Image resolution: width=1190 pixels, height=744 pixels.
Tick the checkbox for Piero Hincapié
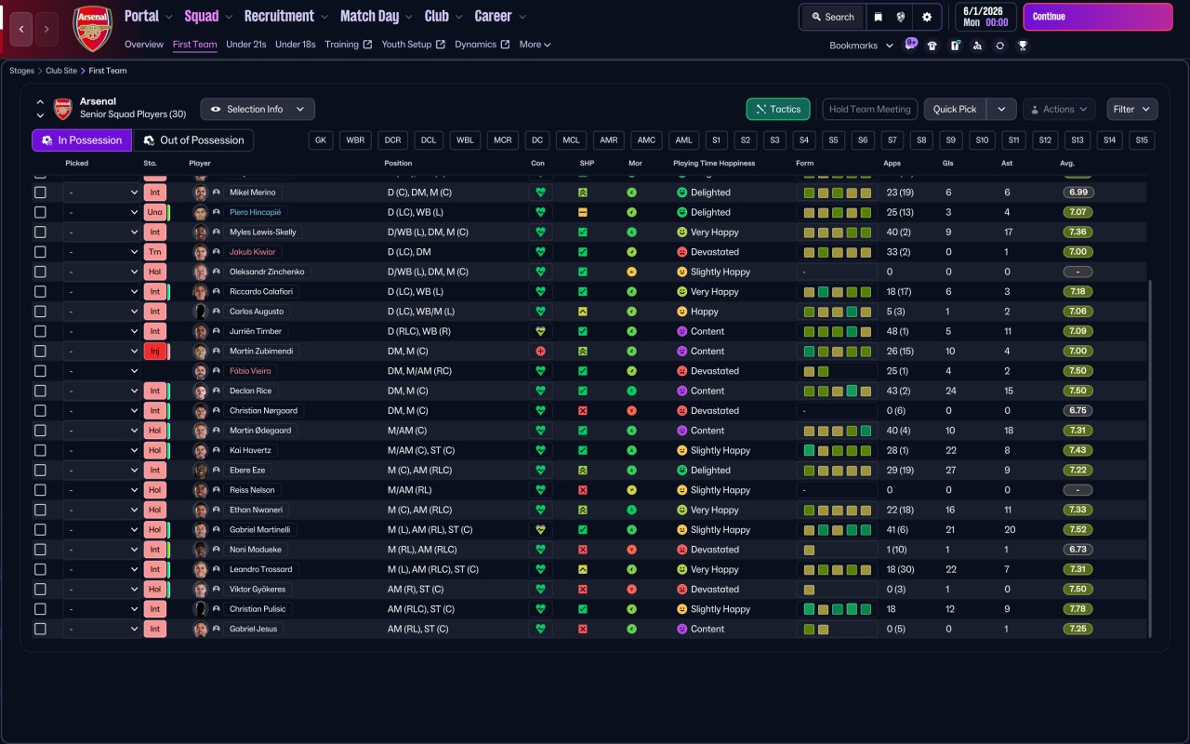click(40, 212)
